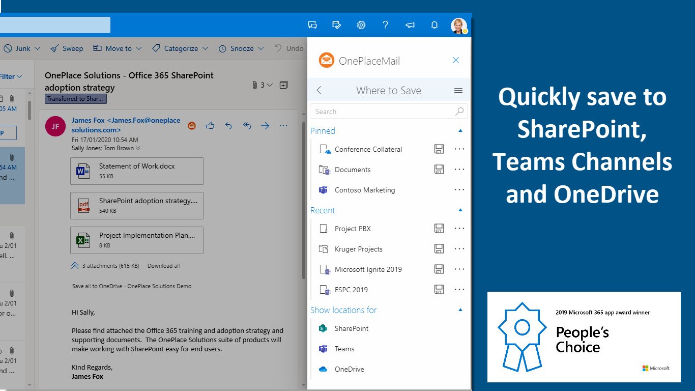Image resolution: width=695 pixels, height=391 pixels.
Task: Save to ESPC 2019 location
Action: click(x=439, y=290)
